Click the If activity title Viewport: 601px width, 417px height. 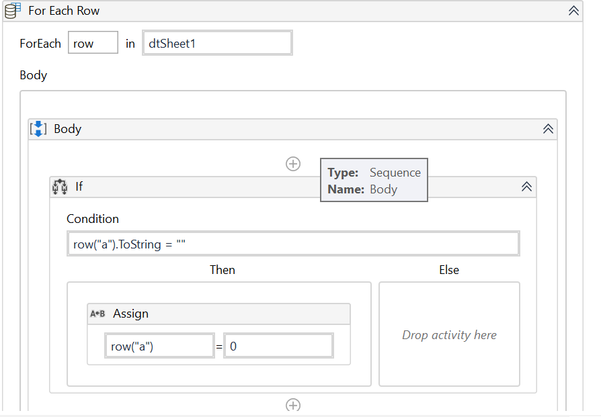79,187
